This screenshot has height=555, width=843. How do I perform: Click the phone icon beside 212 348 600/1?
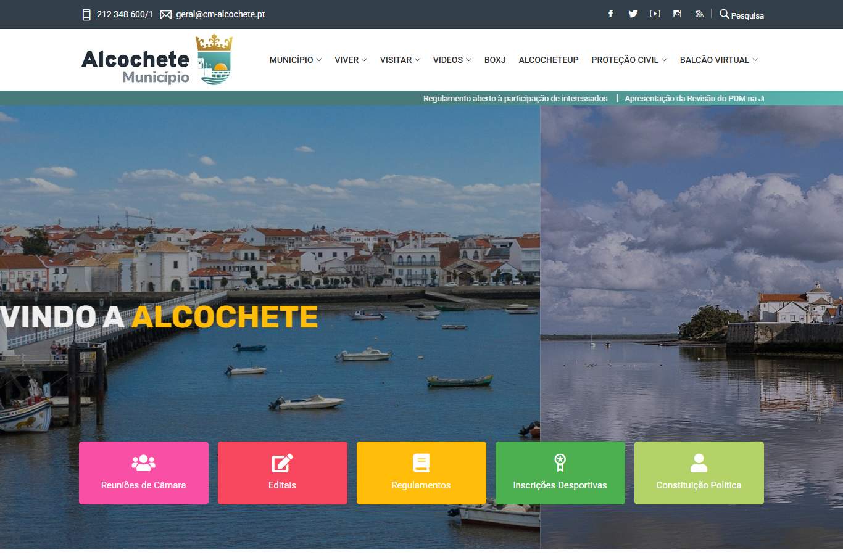click(x=86, y=14)
